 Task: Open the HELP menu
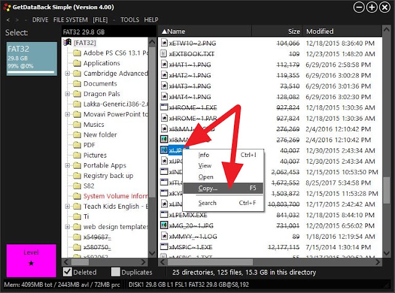pos(151,20)
